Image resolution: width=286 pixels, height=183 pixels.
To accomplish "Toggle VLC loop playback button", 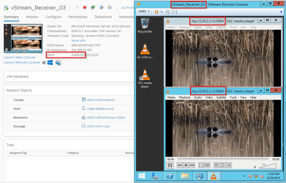I will coord(222,165).
